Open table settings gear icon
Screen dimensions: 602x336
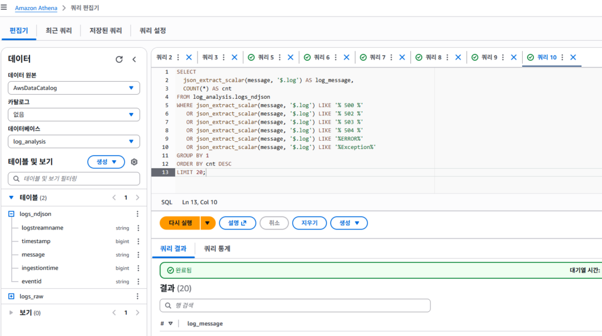(134, 162)
